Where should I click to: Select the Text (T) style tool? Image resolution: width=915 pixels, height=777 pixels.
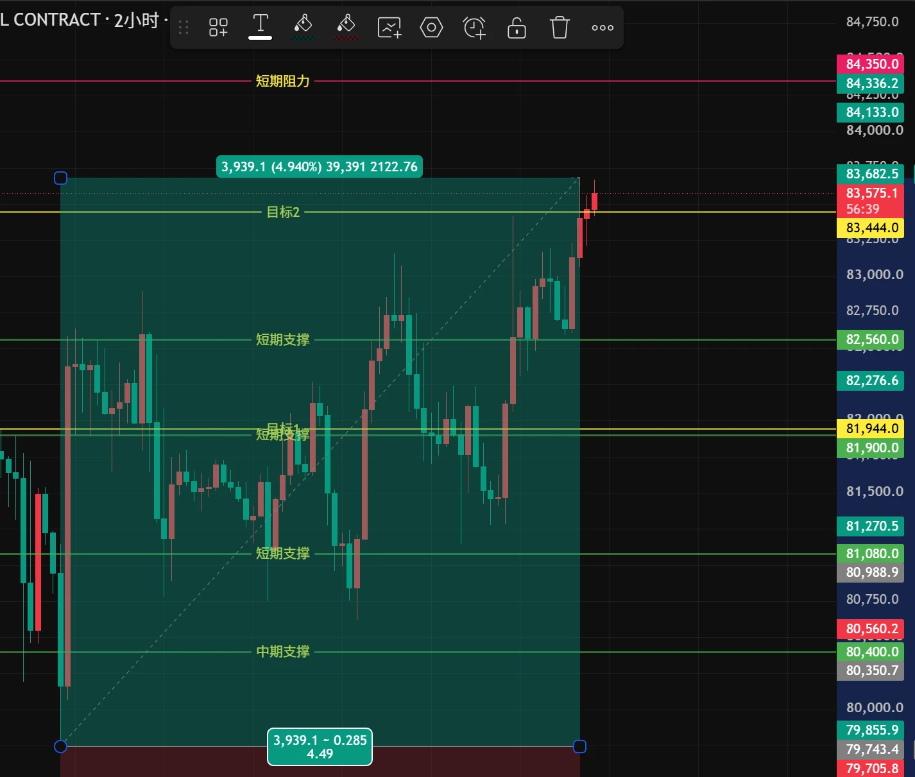261,26
